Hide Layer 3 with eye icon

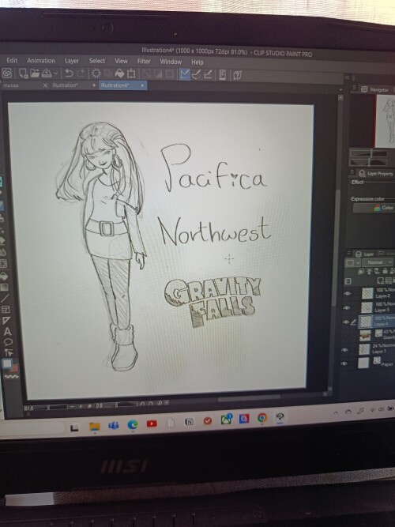pyautogui.click(x=347, y=307)
